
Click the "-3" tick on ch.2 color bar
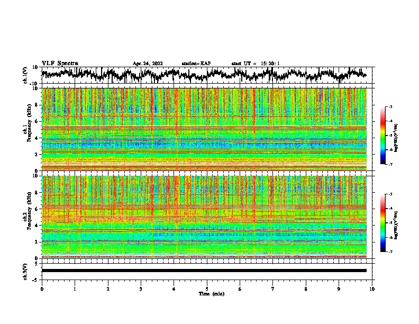390,194
